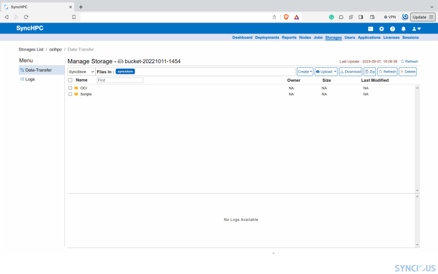Open the browser extensions puzzle icon

[341, 17]
